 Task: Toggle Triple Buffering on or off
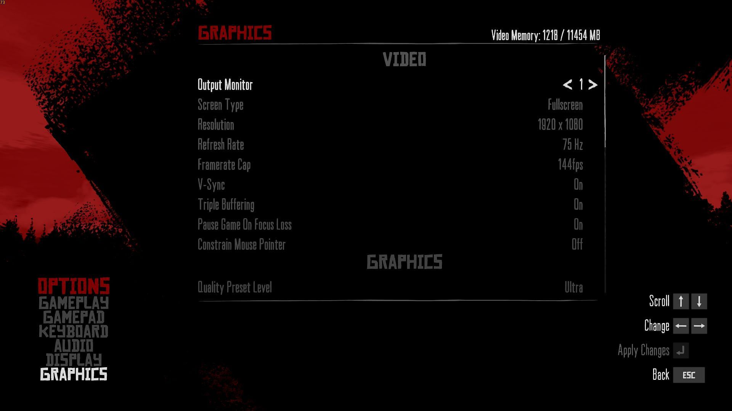coord(577,204)
